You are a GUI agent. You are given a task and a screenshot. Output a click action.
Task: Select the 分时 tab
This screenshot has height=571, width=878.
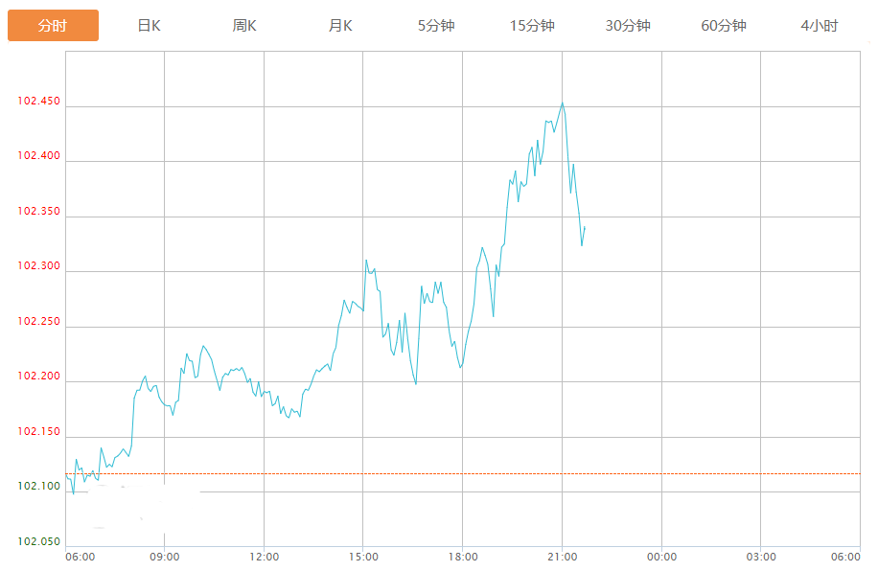pyautogui.click(x=53, y=26)
